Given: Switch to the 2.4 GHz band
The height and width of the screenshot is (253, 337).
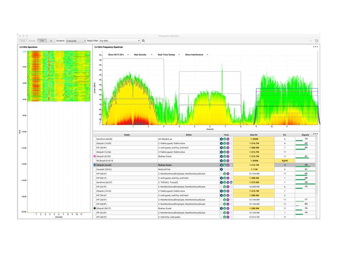Looking at the screenshot, I should point(42,41).
